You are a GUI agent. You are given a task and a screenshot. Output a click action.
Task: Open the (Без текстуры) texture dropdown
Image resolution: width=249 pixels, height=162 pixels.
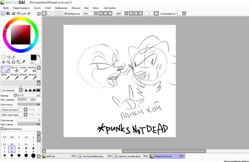click(25, 114)
